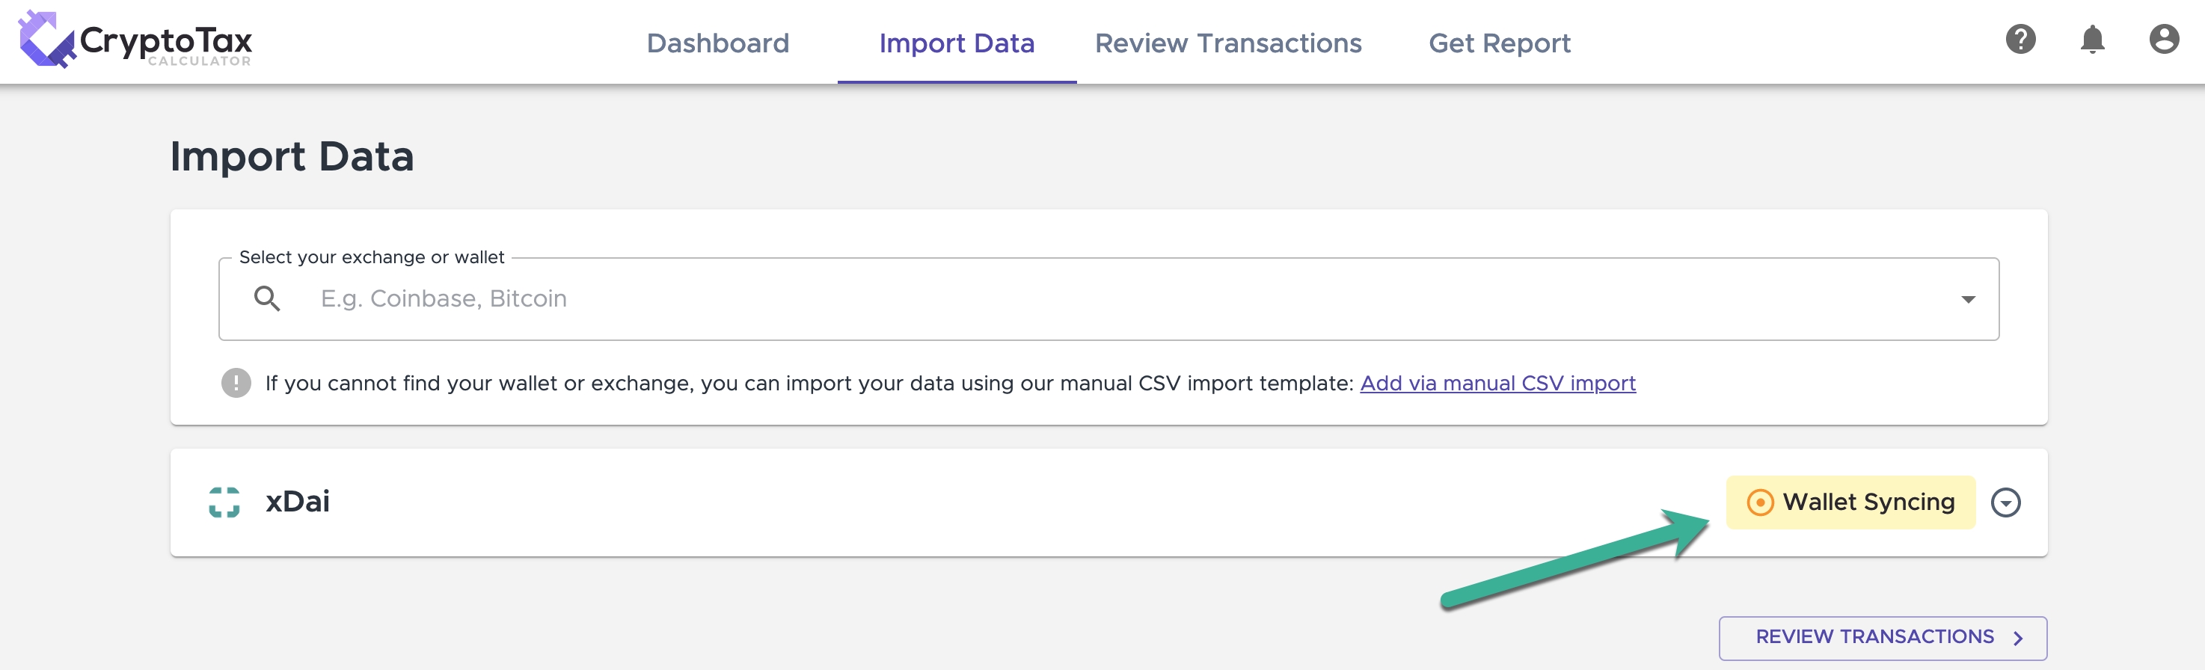Open the help question mark icon
The image size is (2205, 670).
[x=2020, y=40]
